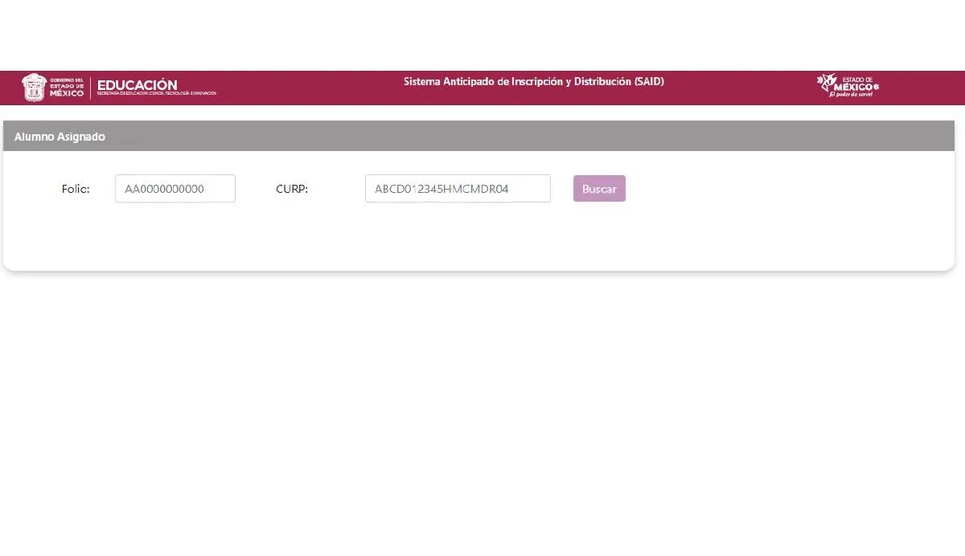Select the Secretaría de Educación subtitle text
This screenshot has width=965, height=556.
point(156,92)
